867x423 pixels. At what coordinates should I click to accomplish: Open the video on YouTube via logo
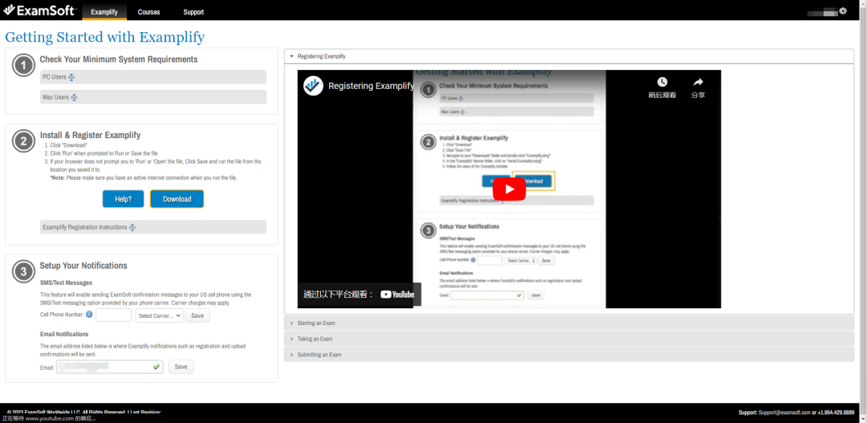pyautogui.click(x=397, y=295)
